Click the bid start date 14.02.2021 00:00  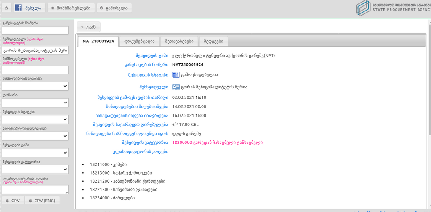pyautogui.click(x=189, y=106)
